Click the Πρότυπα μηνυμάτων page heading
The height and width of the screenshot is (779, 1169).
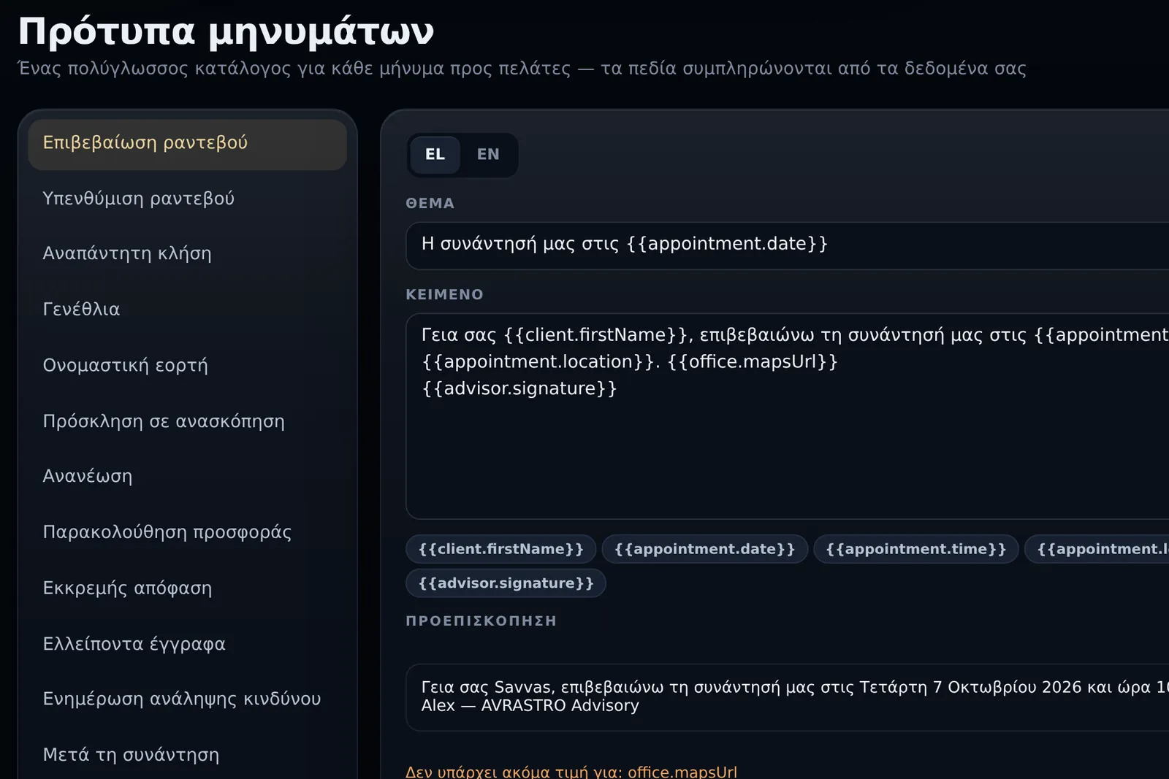click(x=226, y=31)
